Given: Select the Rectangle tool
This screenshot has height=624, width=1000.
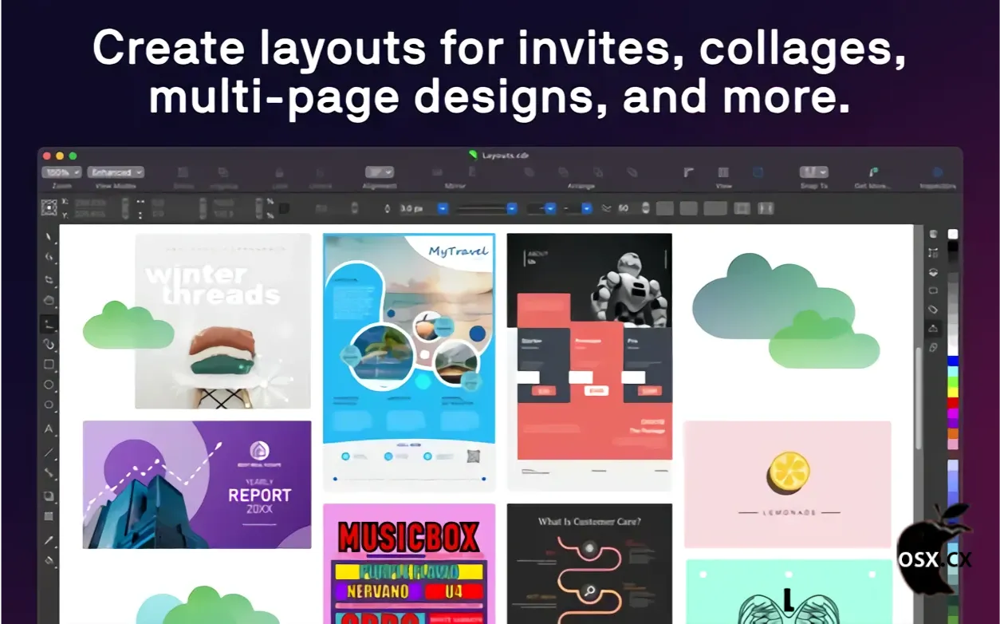Looking at the screenshot, I should [x=49, y=365].
